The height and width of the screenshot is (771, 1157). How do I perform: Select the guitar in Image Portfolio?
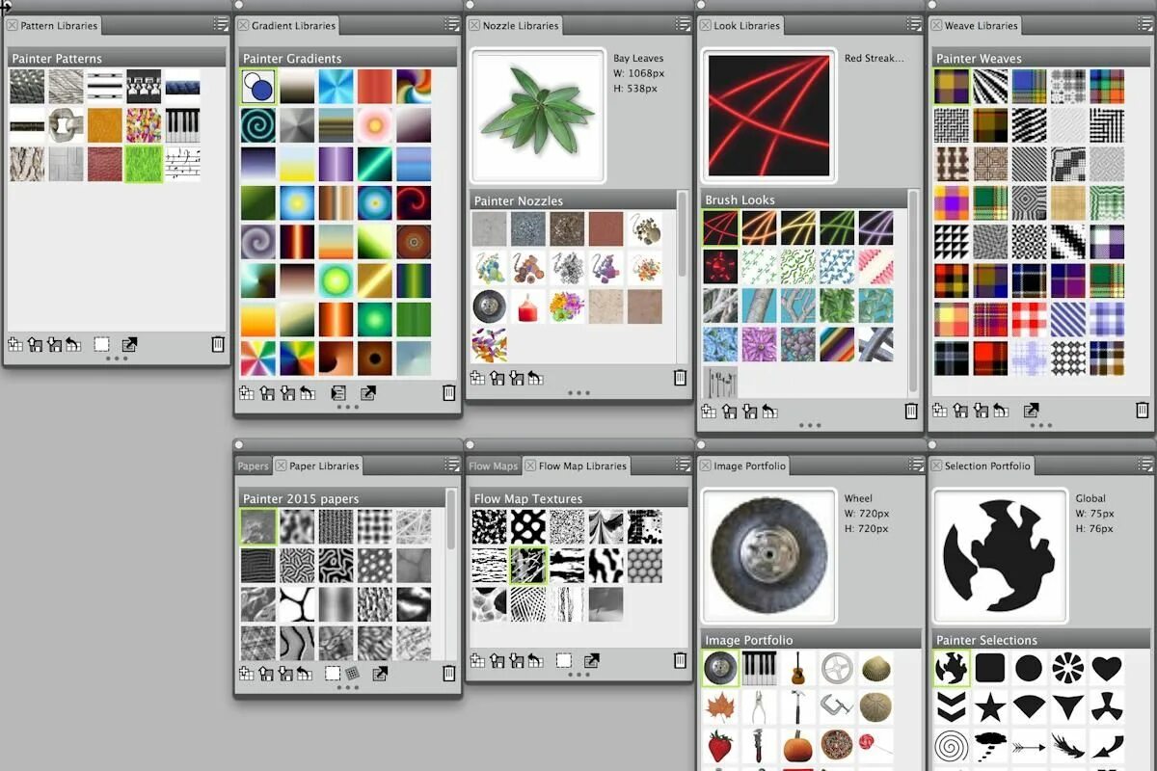pyautogui.click(x=797, y=669)
